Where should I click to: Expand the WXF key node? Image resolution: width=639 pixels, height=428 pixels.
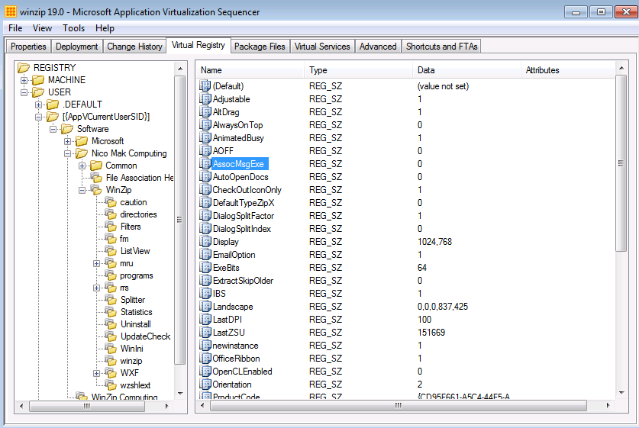(x=97, y=373)
